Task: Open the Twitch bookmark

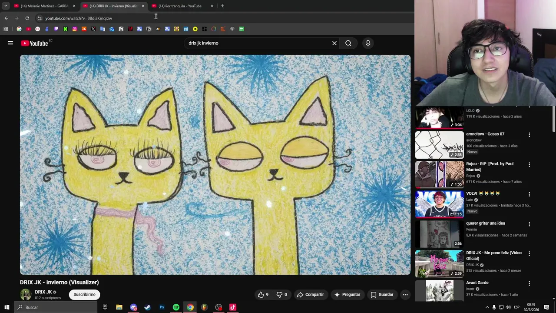Action: pyautogui.click(x=56, y=29)
